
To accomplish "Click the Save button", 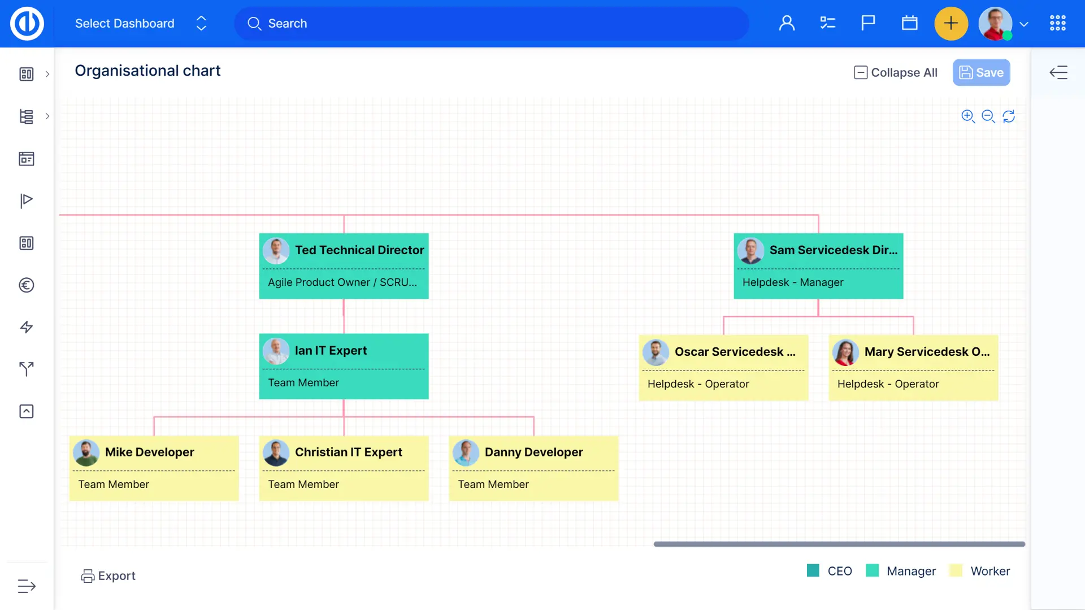I will (981, 72).
